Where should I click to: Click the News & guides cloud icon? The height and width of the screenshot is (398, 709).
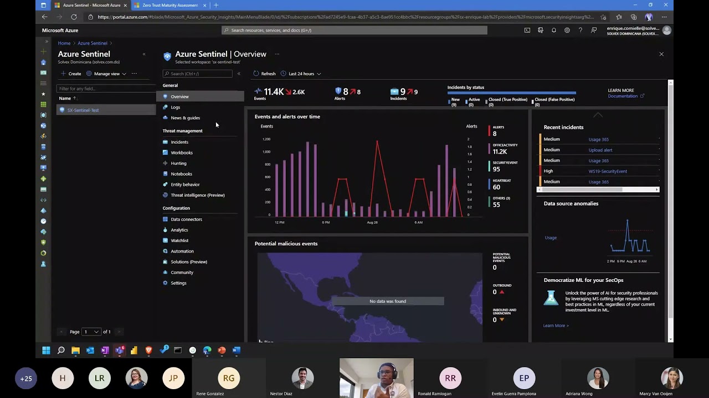point(165,118)
